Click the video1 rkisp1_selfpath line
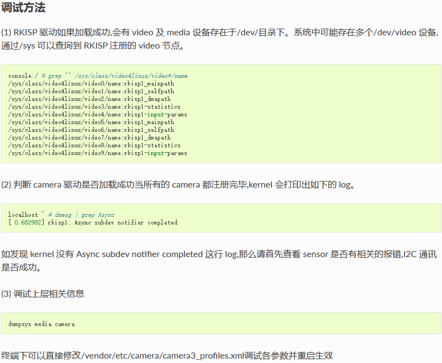The image size is (442, 363). [91, 91]
